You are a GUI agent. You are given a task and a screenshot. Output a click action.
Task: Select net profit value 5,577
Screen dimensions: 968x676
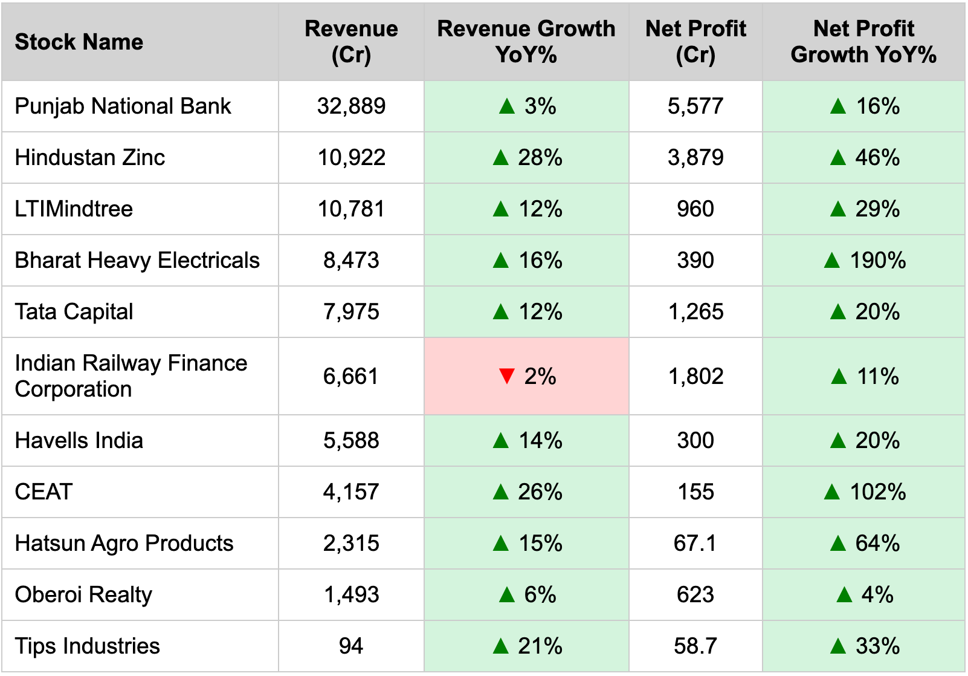pyautogui.click(x=695, y=106)
